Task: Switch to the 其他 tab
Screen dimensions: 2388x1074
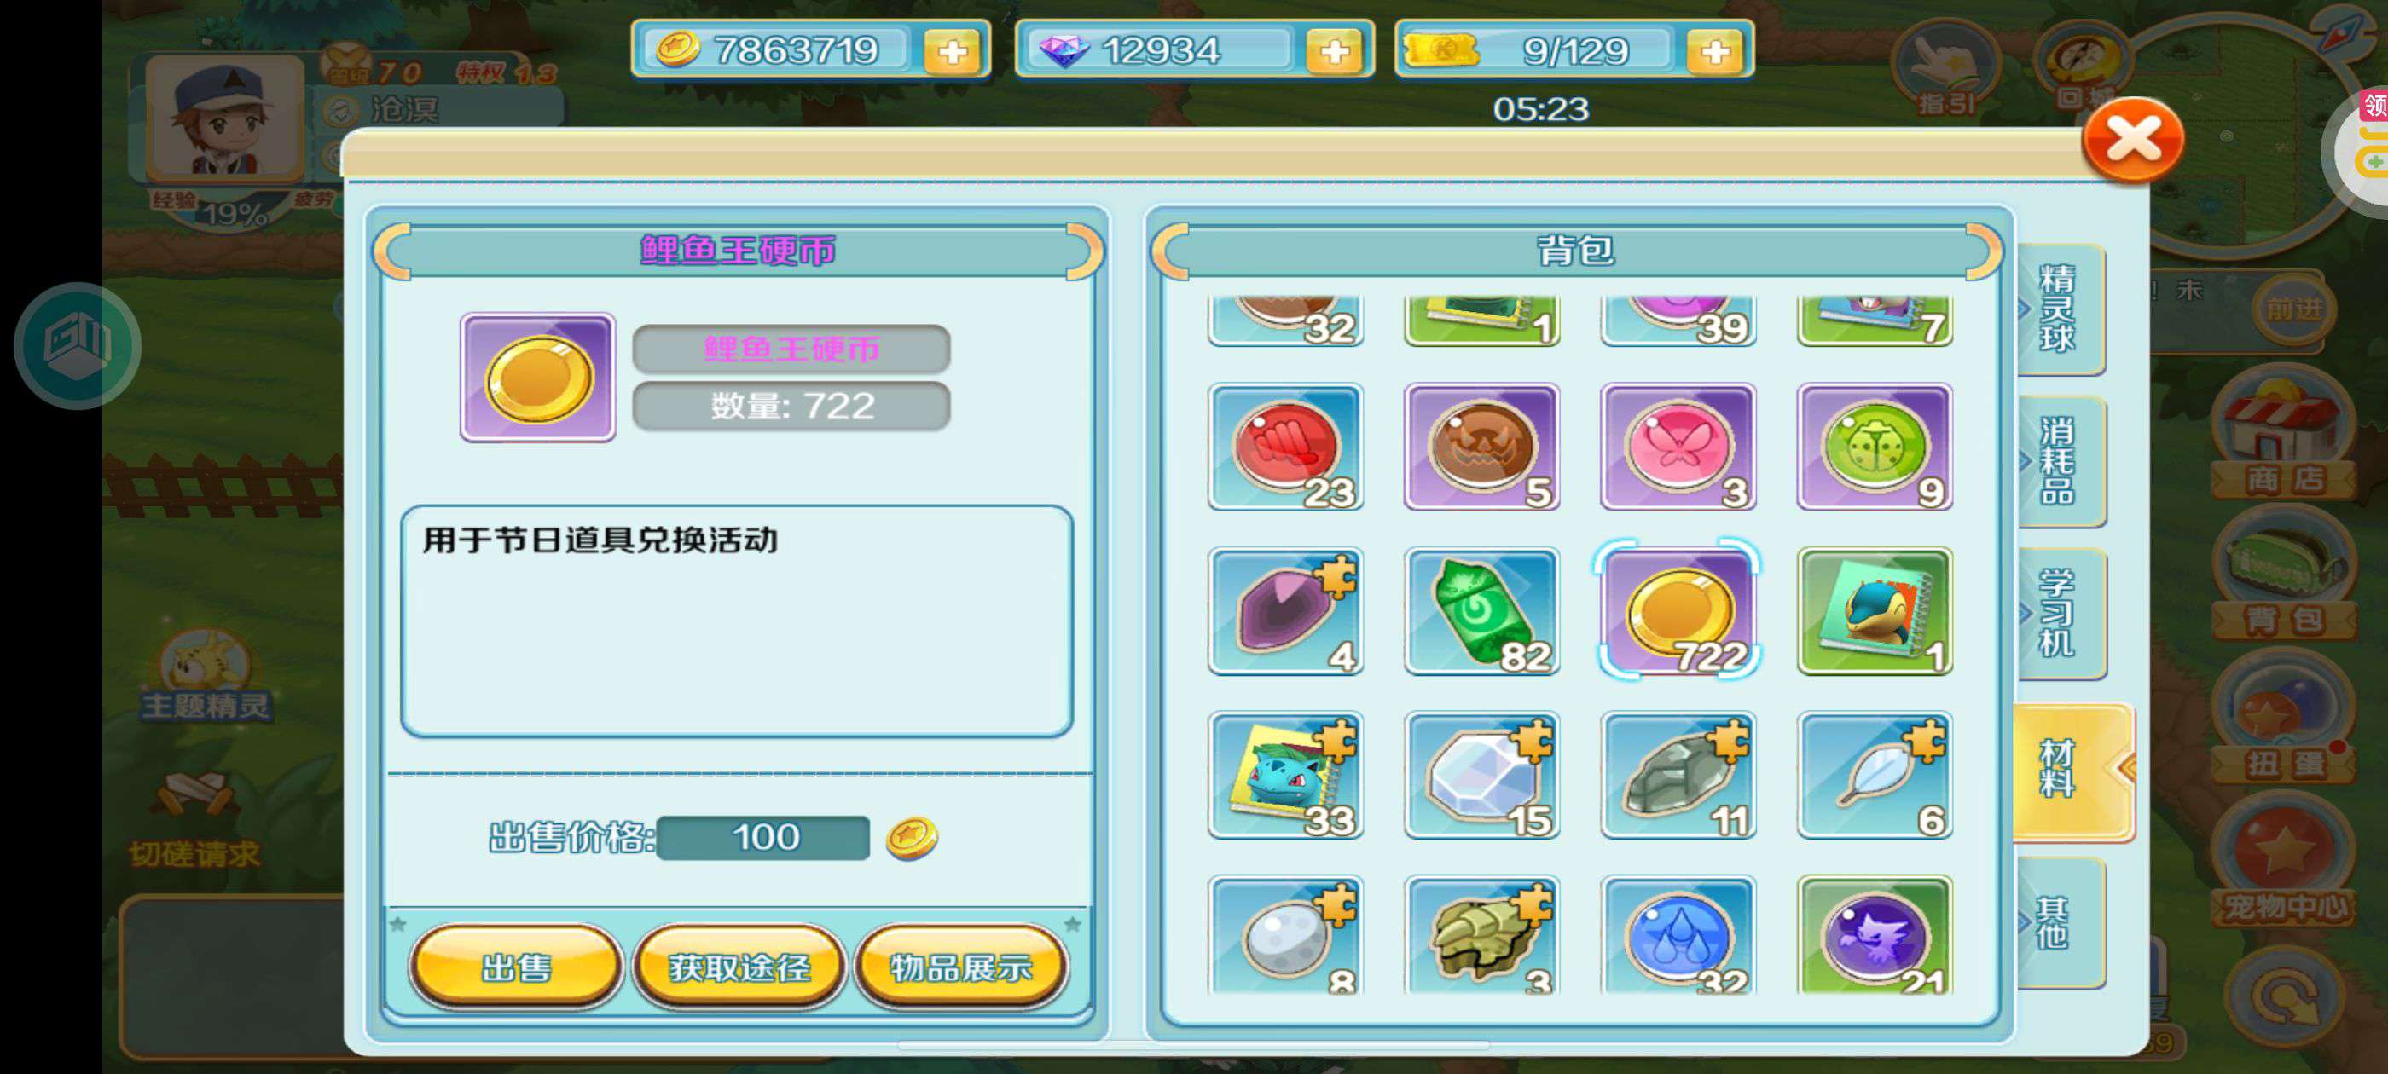Action: (2059, 922)
